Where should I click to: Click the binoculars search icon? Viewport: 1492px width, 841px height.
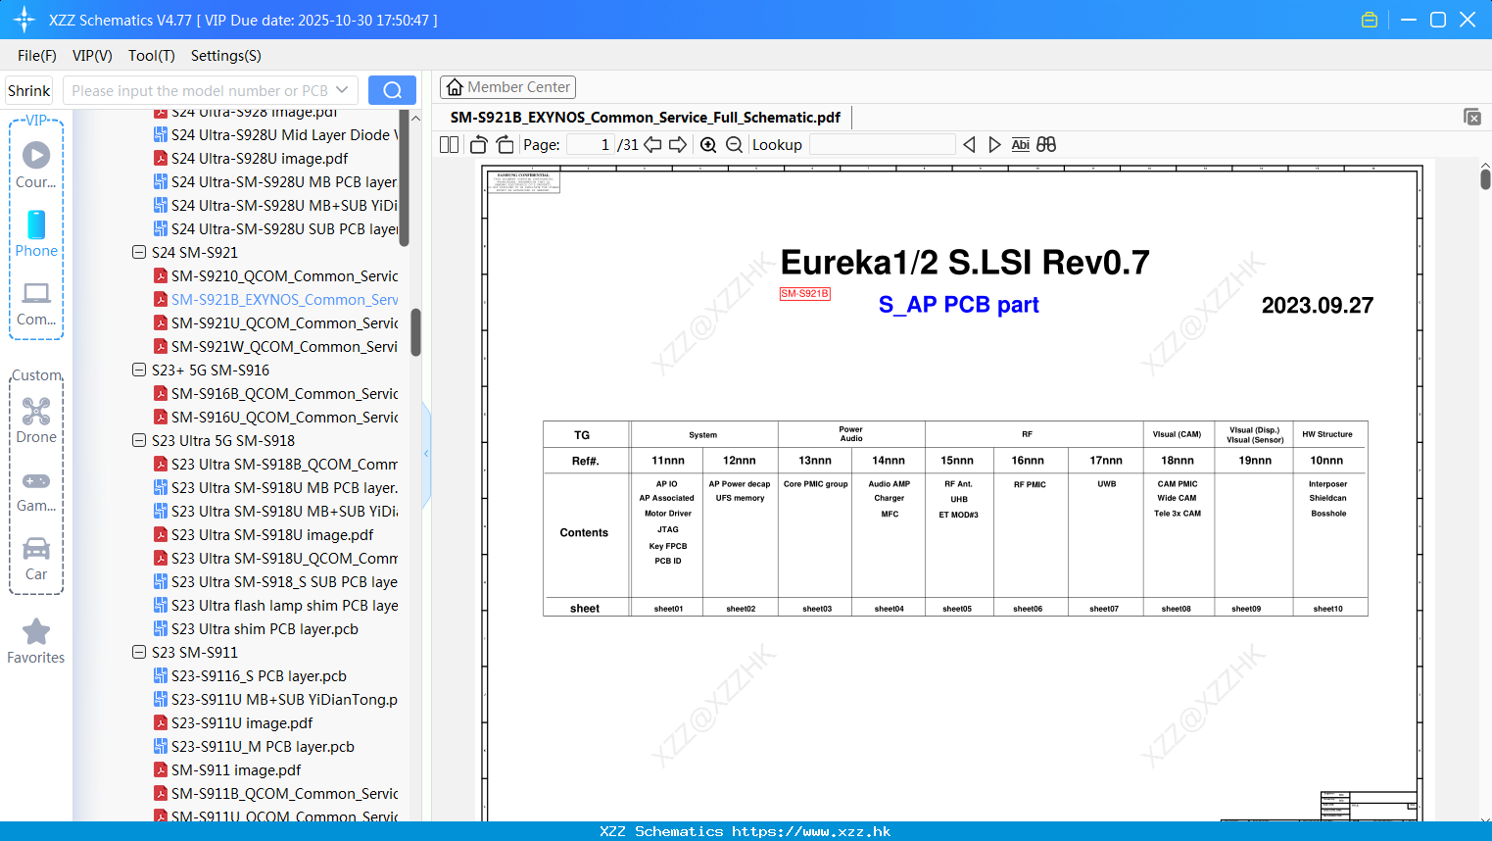click(x=1046, y=144)
